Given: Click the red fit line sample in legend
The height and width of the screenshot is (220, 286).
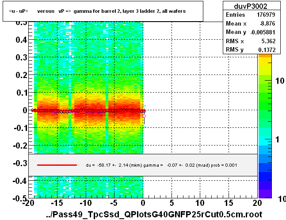Looking at the screenshot, I should click(57, 165).
